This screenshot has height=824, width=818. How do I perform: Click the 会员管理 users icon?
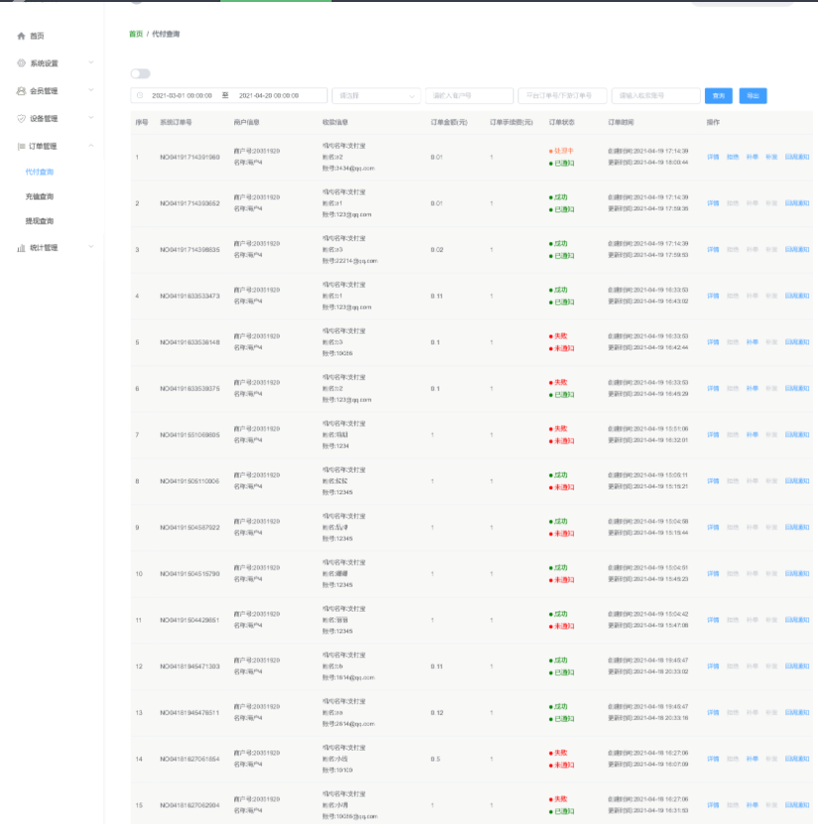point(21,91)
